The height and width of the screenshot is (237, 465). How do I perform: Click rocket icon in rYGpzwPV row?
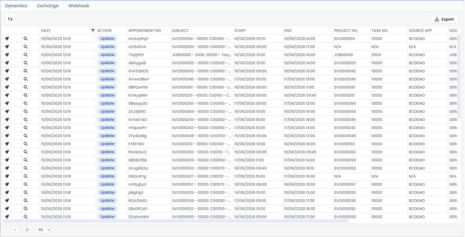pyautogui.click(x=7, y=128)
